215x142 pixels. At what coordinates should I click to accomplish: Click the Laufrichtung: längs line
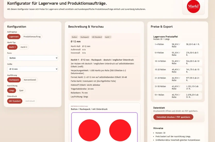click(79, 97)
